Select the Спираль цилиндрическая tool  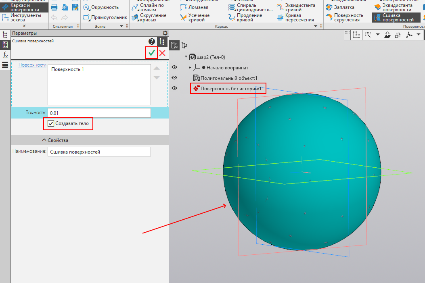point(251,7)
